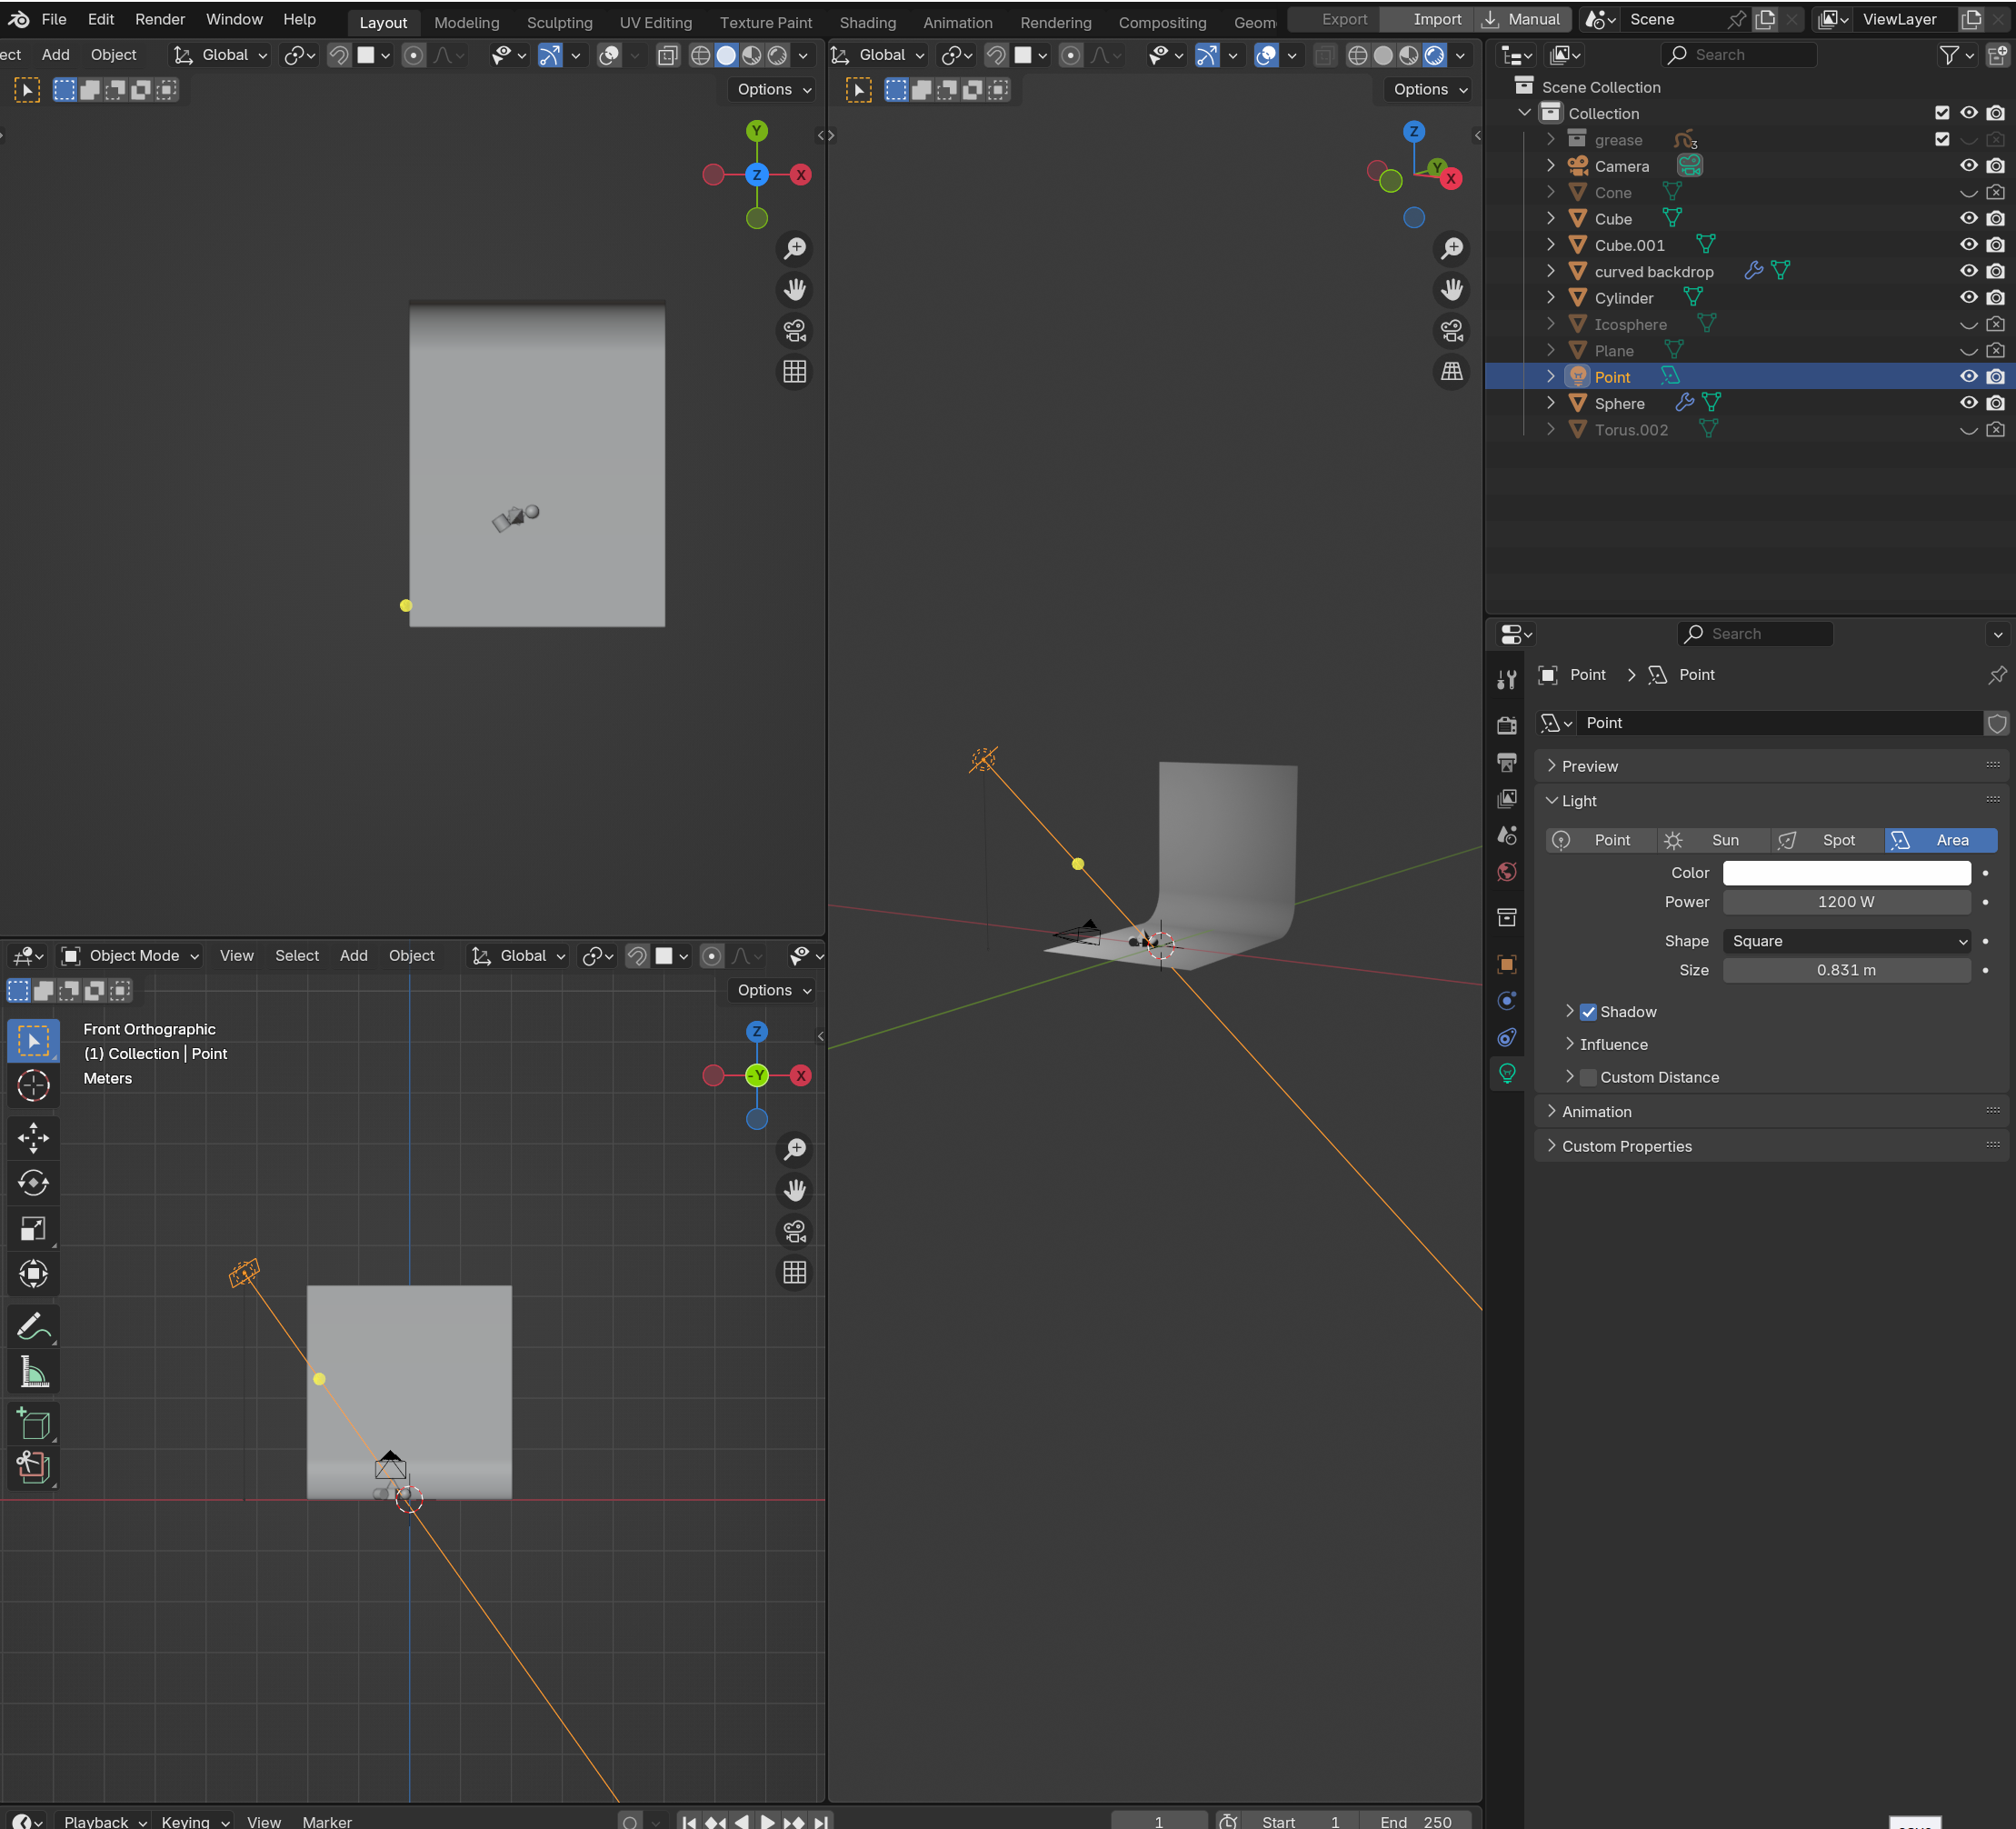The width and height of the screenshot is (2016, 1829).
Task: Select the 3D Cursor tool
Action: pyautogui.click(x=33, y=1085)
